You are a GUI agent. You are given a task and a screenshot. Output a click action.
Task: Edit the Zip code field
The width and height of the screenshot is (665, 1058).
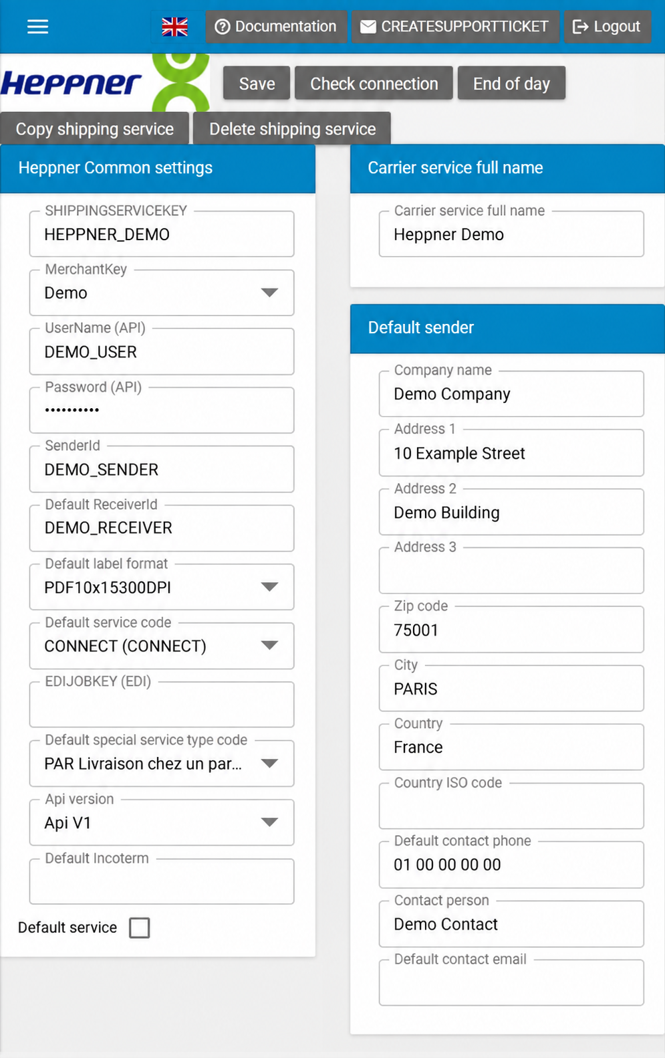click(511, 630)
